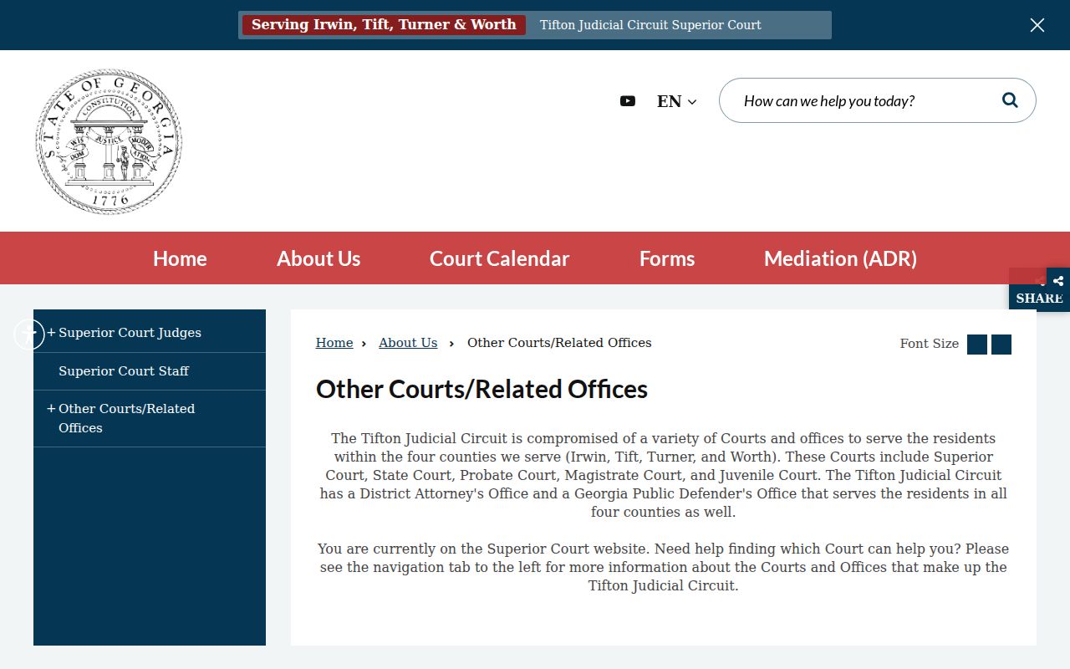Image resolution: width=1070 pixels, height=669 pixels.
Task: Follow the About Us breadcrumb link
Action: (x=408, y=343)
